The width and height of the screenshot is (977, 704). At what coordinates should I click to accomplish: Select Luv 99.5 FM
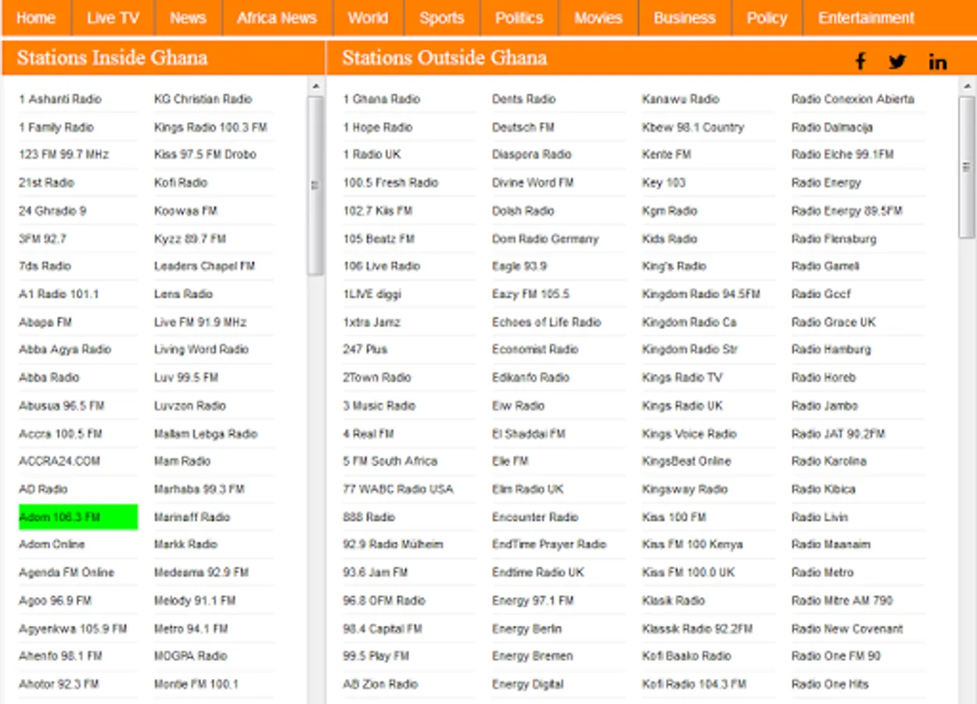click(x=186, y=378)
